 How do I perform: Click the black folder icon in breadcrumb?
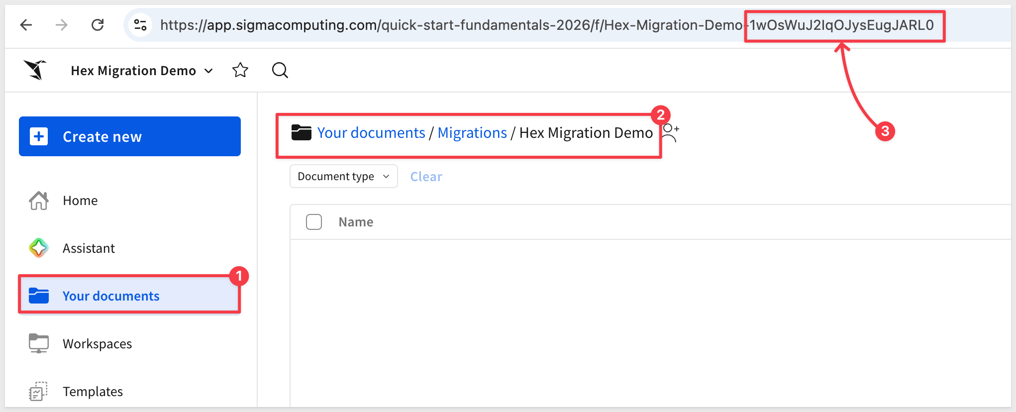(x=301, y=132)
